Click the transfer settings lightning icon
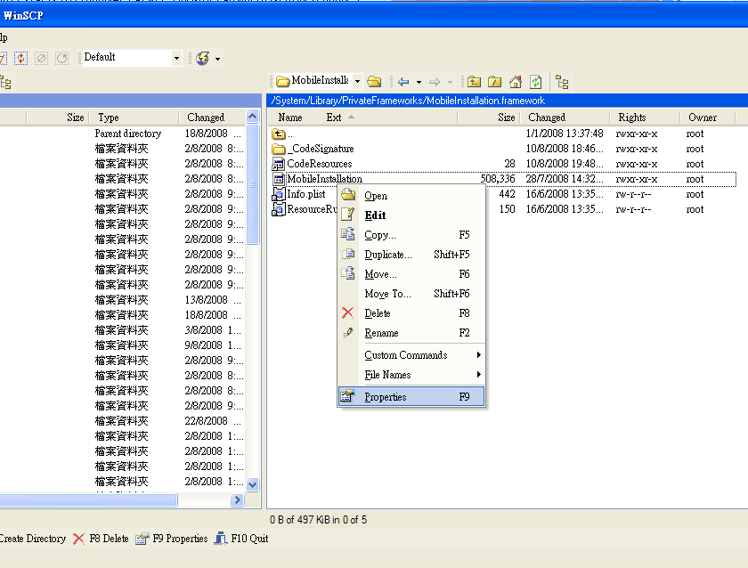This screenshot has height=568, width=748. (202, 58)
